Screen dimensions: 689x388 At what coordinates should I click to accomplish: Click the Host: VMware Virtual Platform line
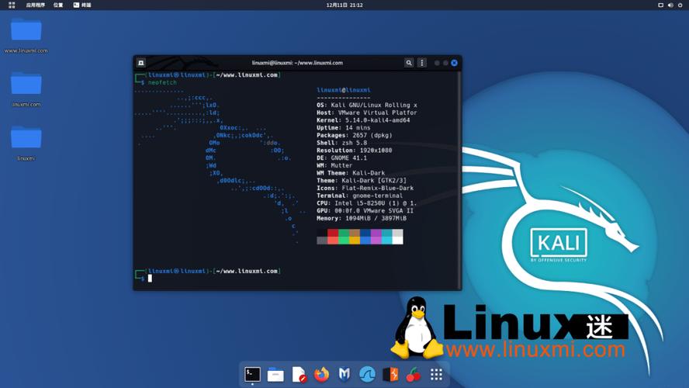367,113
